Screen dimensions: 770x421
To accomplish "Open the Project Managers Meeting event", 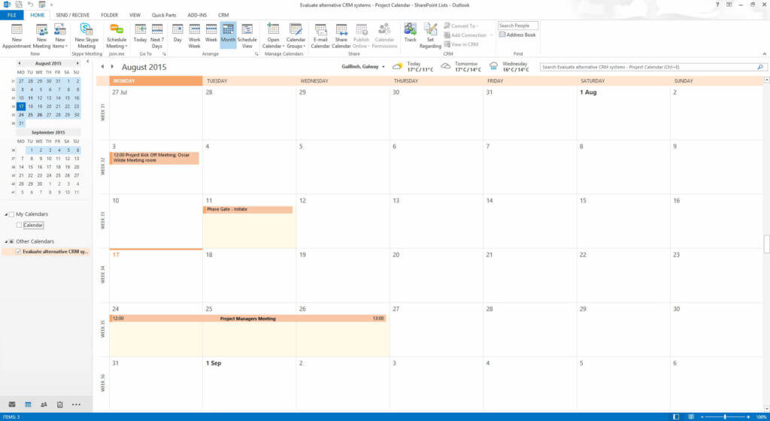I will point(247,319).
